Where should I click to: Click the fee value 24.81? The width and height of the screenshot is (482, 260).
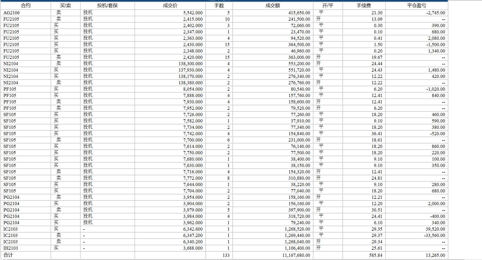pyautogui.click(x=377, y=178)
